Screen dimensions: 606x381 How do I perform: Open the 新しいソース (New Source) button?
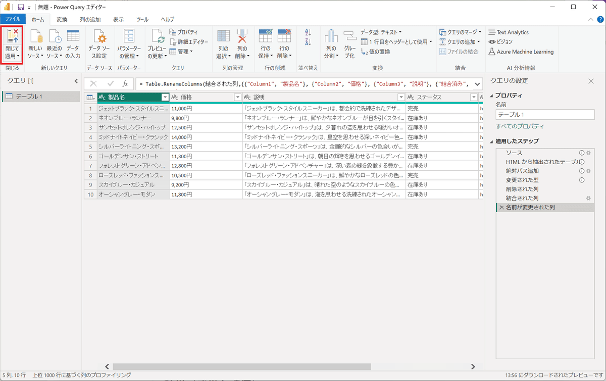[x=35, y=44]
